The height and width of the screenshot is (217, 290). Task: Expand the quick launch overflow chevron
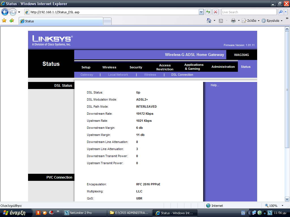[x=58, y=211]
